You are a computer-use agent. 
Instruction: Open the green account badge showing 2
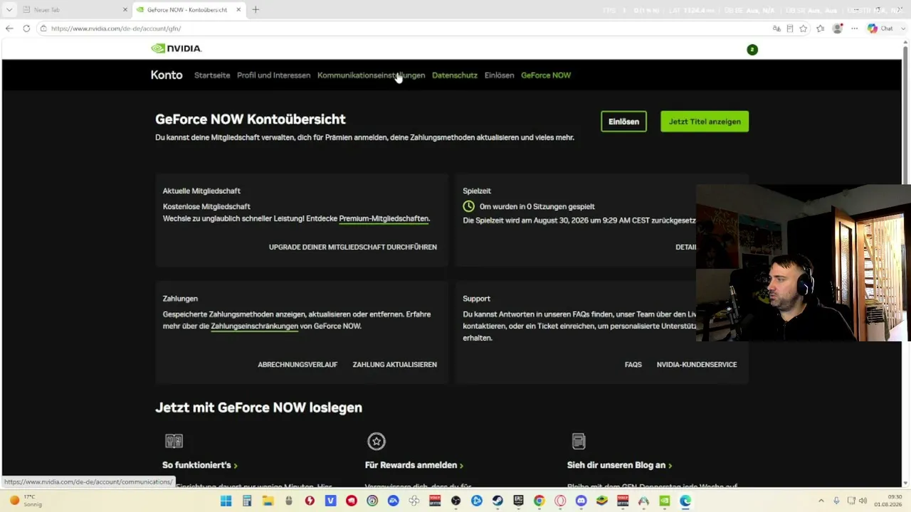[752, 50]
